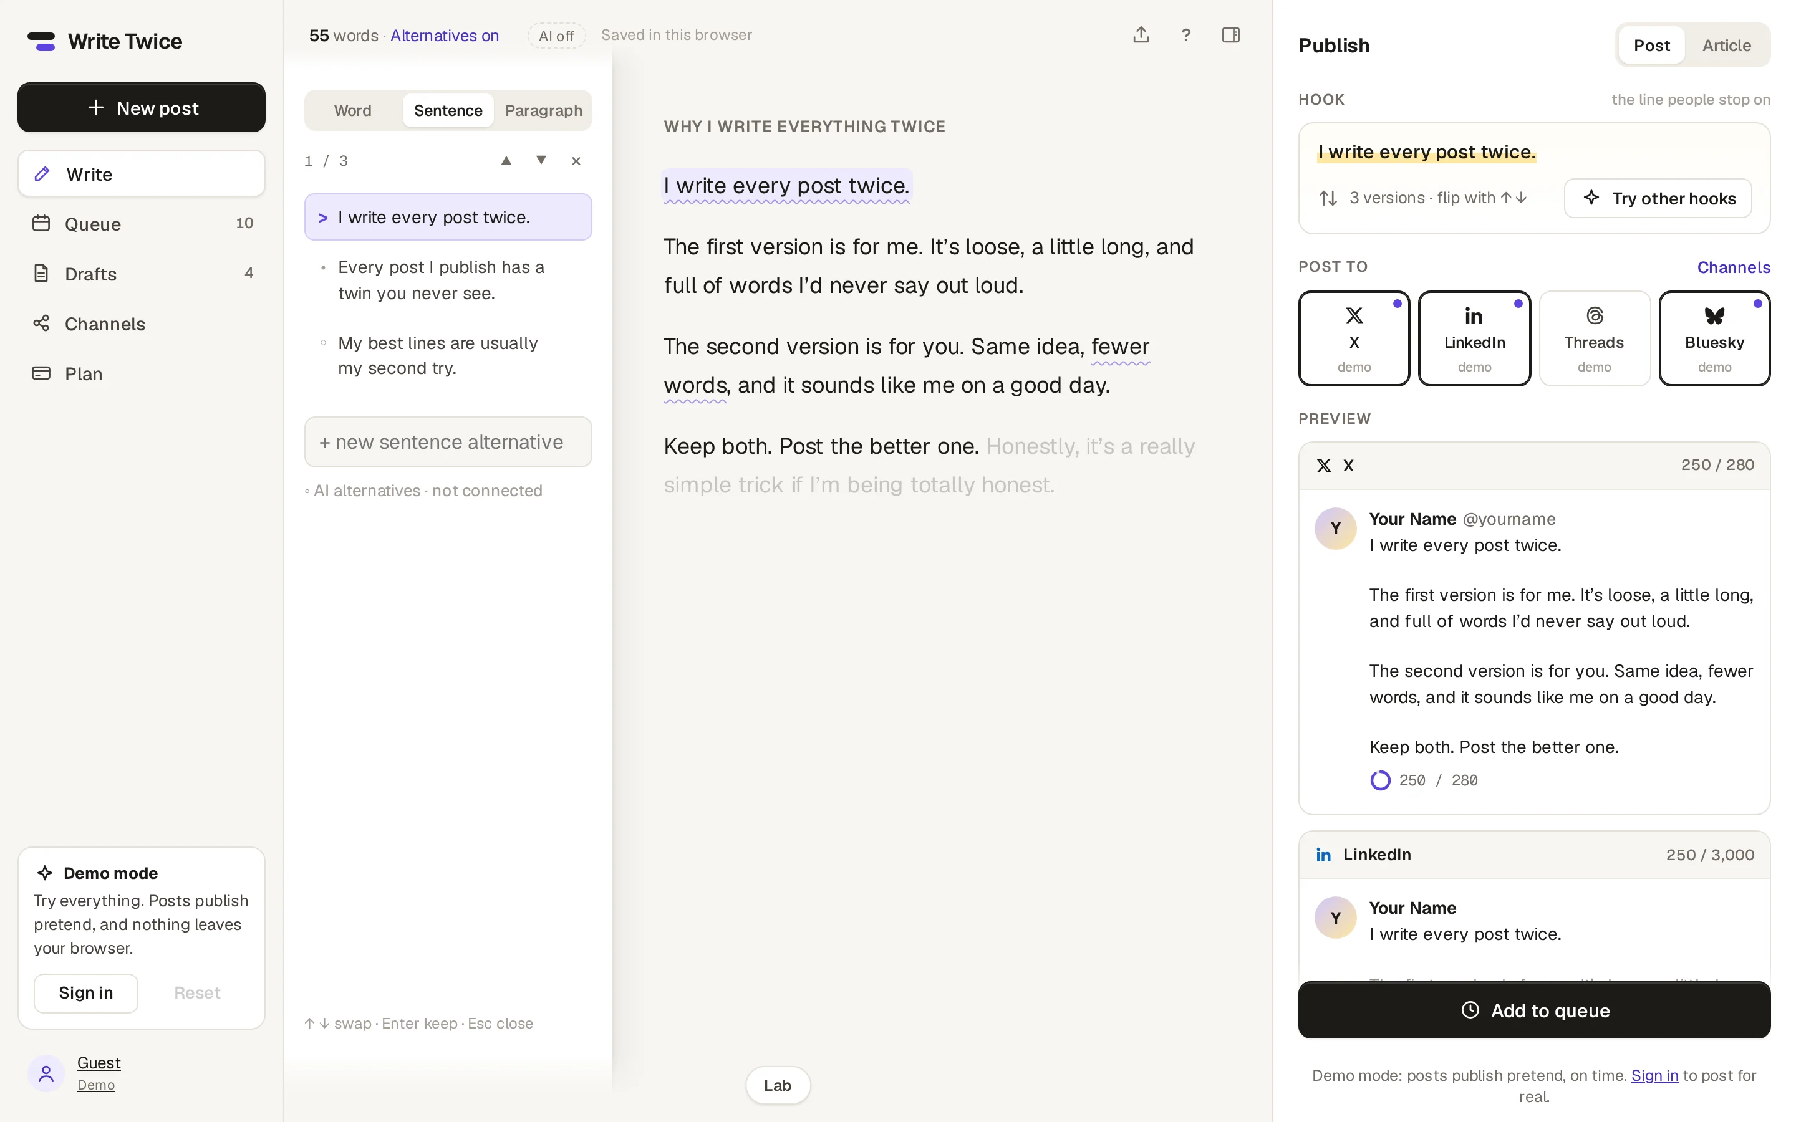Click the underlined word 'fewer' in editor
The width and height of the screenshot is (1796, 1122).
(1120, 347)
